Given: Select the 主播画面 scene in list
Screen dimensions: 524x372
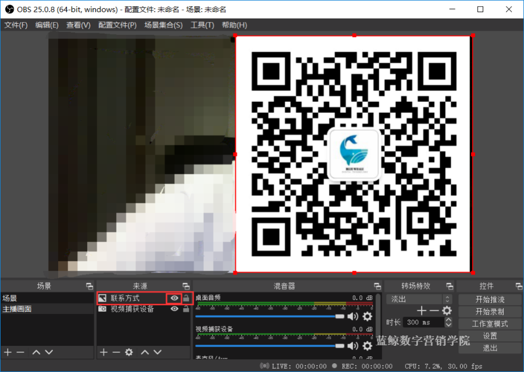Looking at the screenshot, I should point(47,309).
